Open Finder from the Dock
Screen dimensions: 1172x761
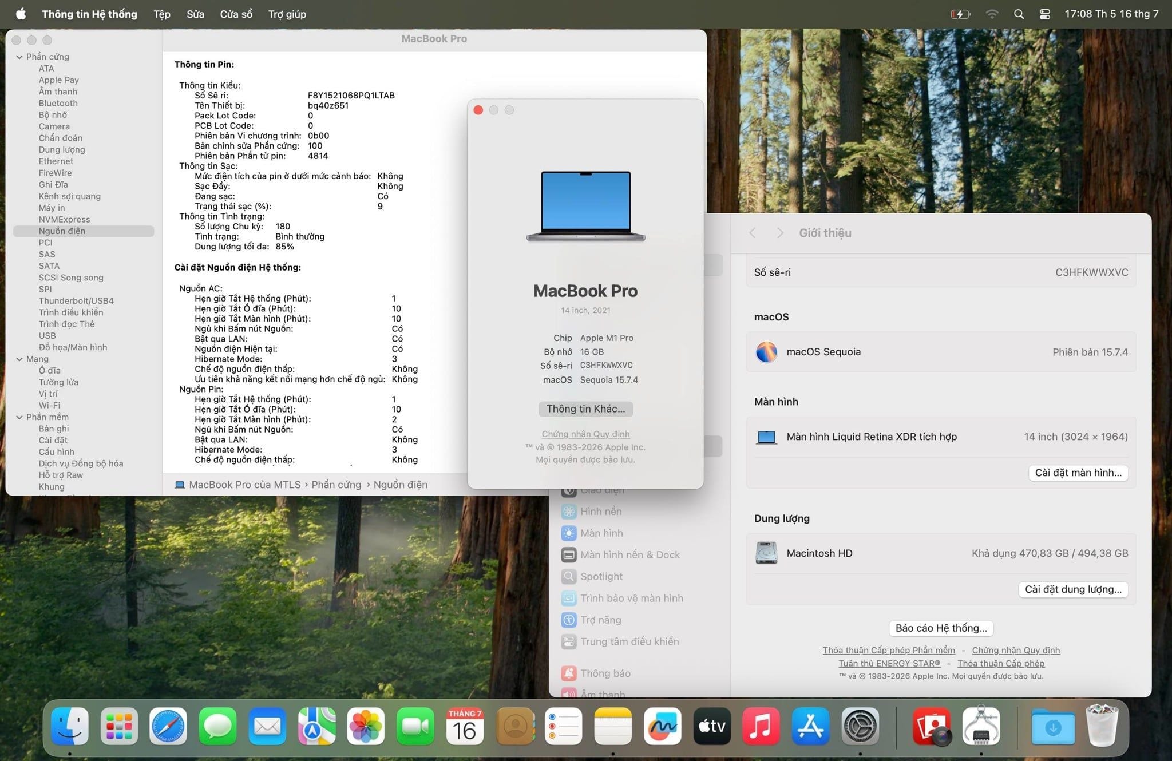70,726
